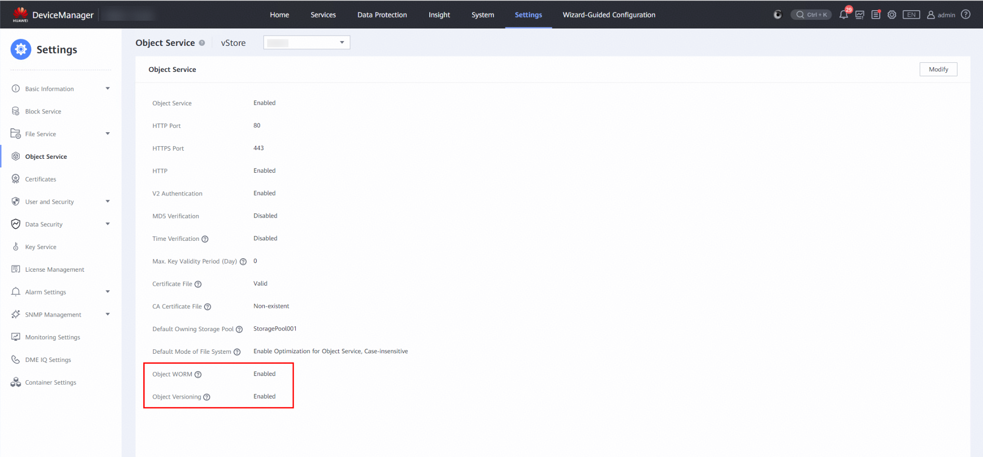
Task: Click the StoragePool001 value
Action: pyautogui.click(x=275, y=329)
